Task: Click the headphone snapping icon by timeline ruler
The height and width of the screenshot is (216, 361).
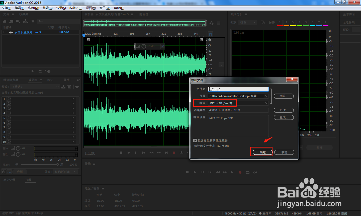Action: 211,34
